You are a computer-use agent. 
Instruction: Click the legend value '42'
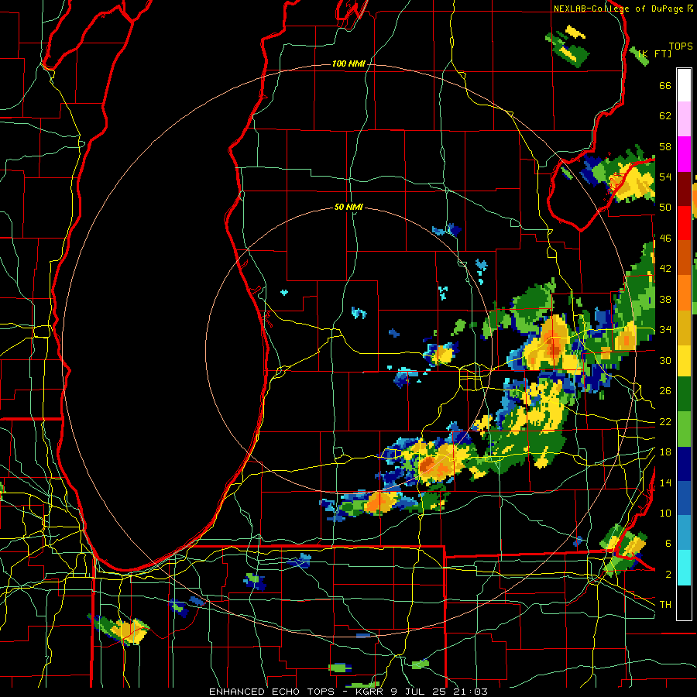point(665,269)
